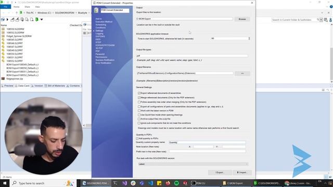The width and height of the screenshot is (333, 187).
Task: Enable Use QuickView mode when opening drawings
Action: click(x=139, y=115)
